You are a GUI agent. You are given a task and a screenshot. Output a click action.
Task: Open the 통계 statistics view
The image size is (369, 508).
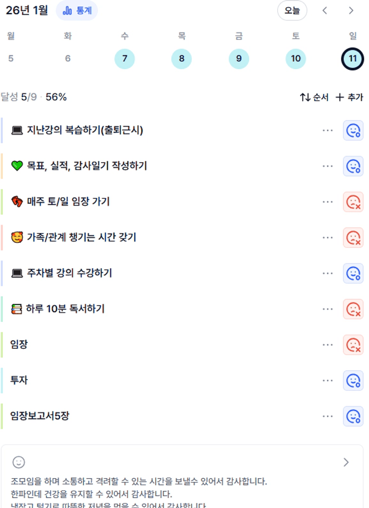click(77, 11)
